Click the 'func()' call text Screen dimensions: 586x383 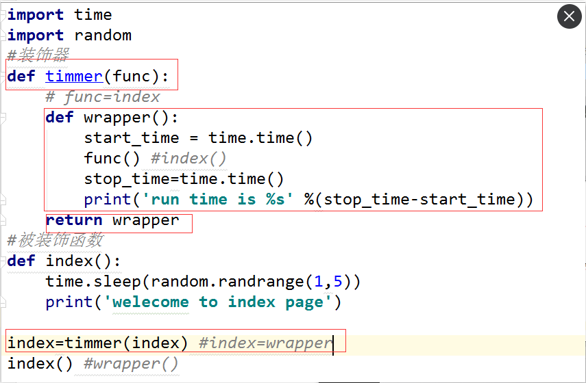tap(112, 159)
